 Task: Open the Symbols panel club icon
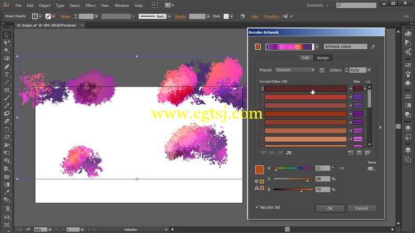pos(408,83)
